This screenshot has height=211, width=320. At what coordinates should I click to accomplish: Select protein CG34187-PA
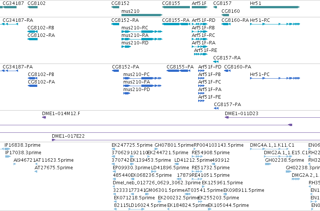coord(18,67)
